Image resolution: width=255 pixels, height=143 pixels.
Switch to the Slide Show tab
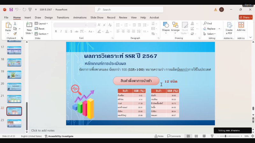point(97,17)
